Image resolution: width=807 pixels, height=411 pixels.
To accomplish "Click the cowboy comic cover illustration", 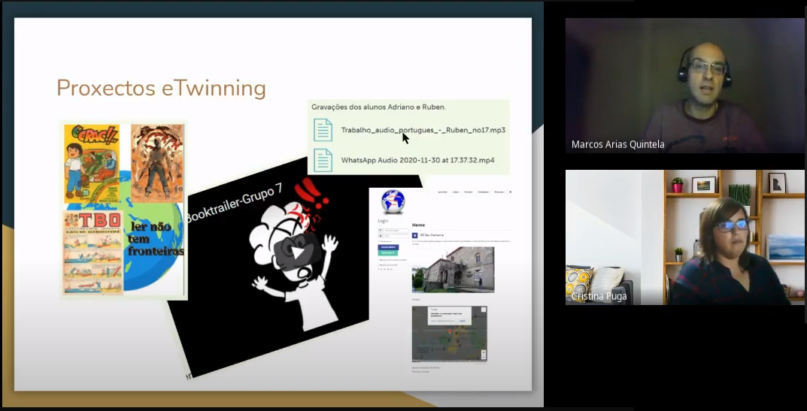I will 157,163.
